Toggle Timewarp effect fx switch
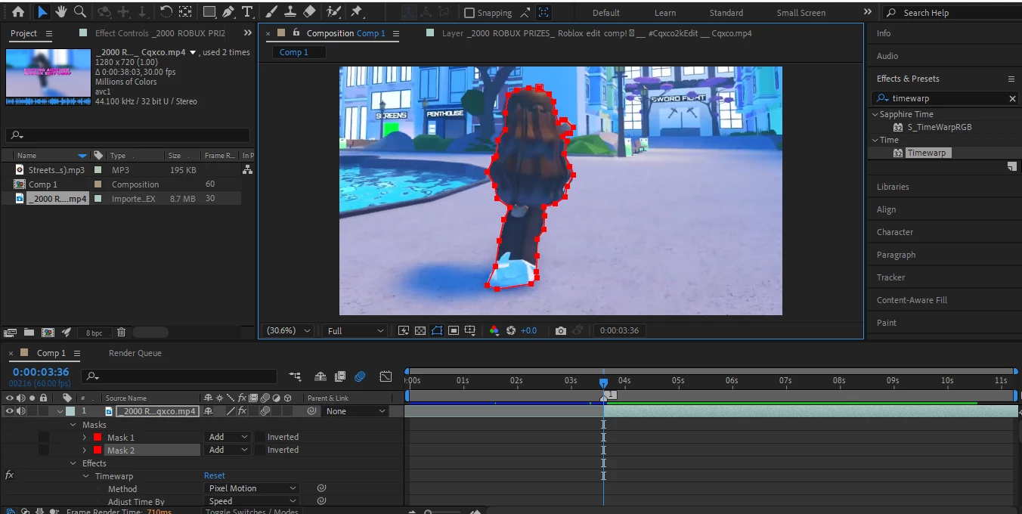The width and height of the screenshot is (1022, 514). click(x=9, y=475)
